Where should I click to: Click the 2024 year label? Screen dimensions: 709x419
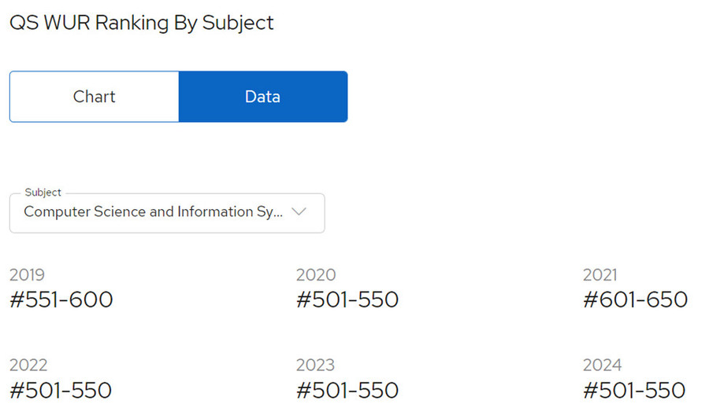[x=603, y=365]
